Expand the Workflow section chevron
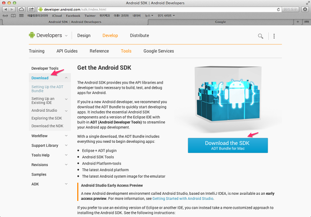311x217 pixels. coord(66,136)
